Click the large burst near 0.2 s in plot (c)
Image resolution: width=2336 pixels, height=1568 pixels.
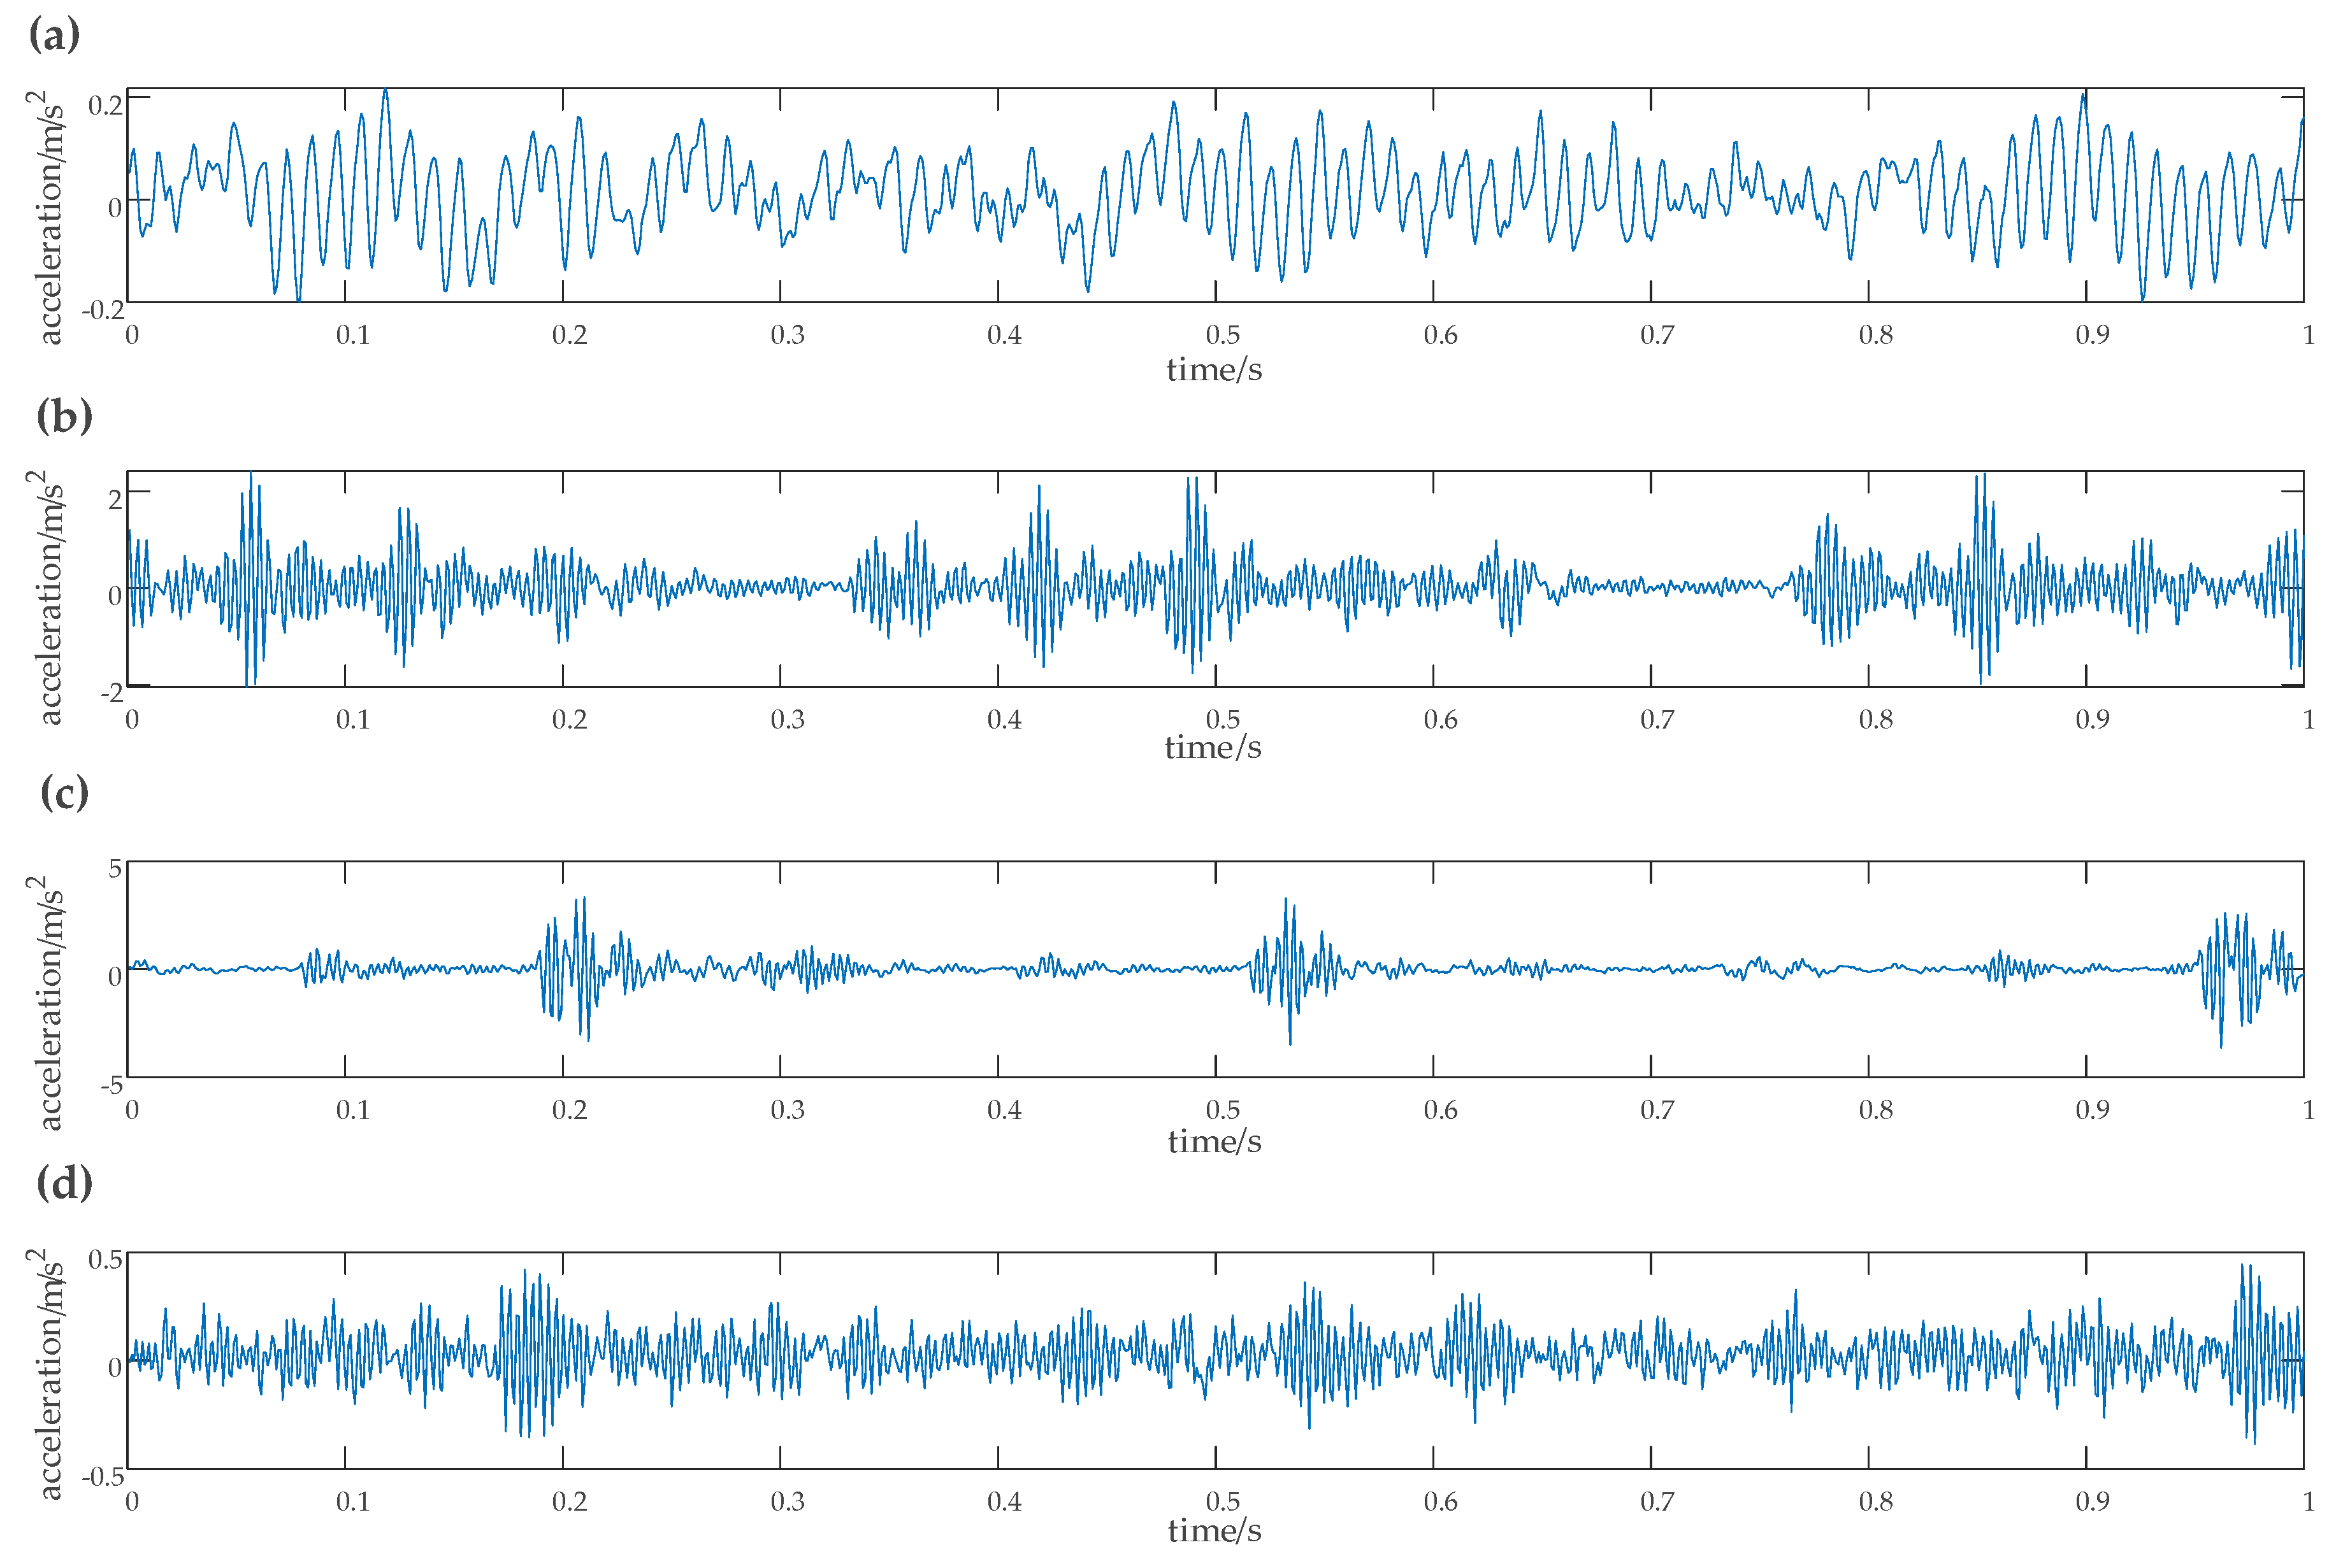(x=572, y=968)
